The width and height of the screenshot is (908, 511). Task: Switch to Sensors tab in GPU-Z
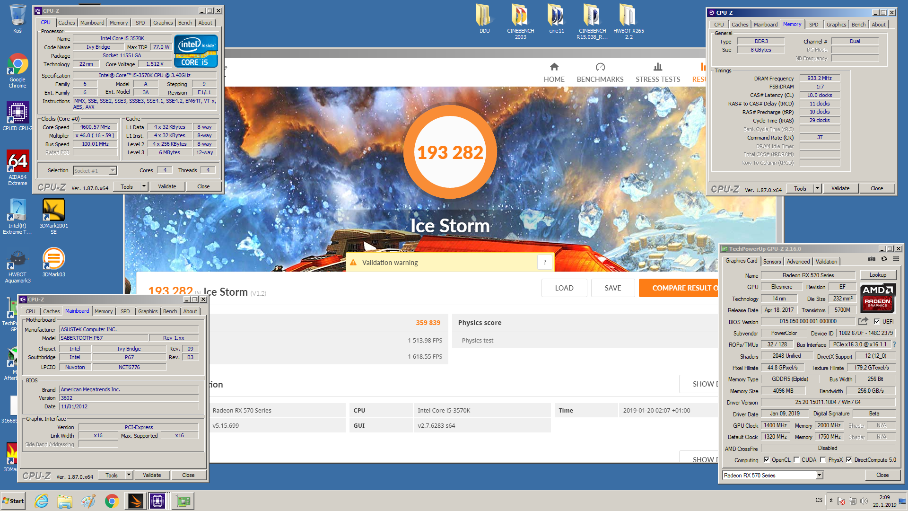772,261
